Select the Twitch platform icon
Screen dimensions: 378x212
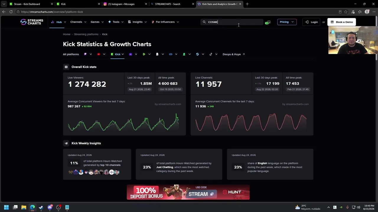click(85, 54)
